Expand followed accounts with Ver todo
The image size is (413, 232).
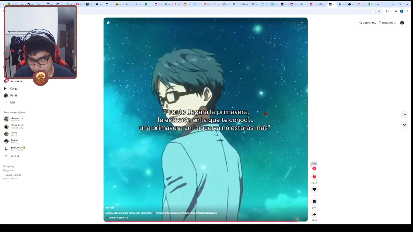(15, 156)
